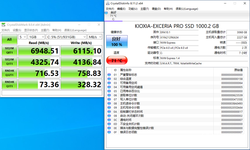Click status orb for attribute 04
The image size is (250, 150).
(109, 87)
